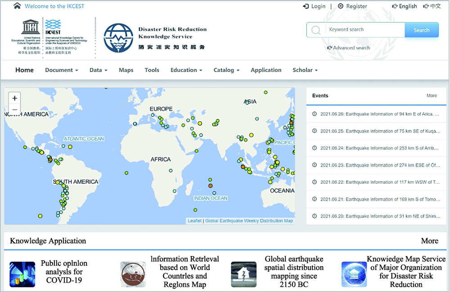Expand the Data dropdown menu
The width and height of the screenshot is (450, 292).
(99, 70)
